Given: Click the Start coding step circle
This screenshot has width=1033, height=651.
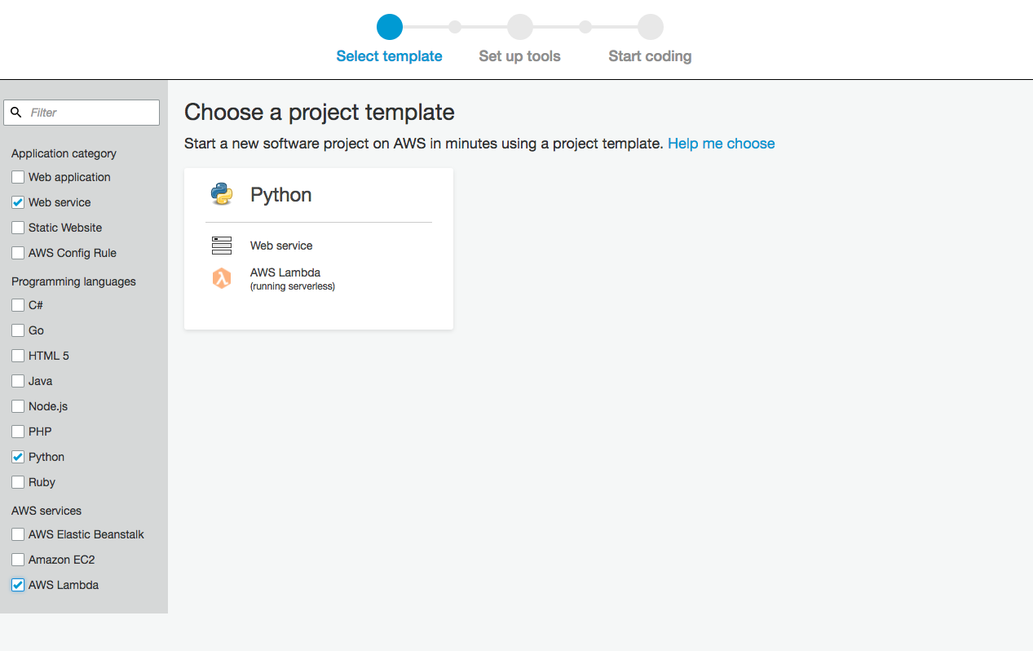Looking at the screenshot, I should (x=651, y=27).
